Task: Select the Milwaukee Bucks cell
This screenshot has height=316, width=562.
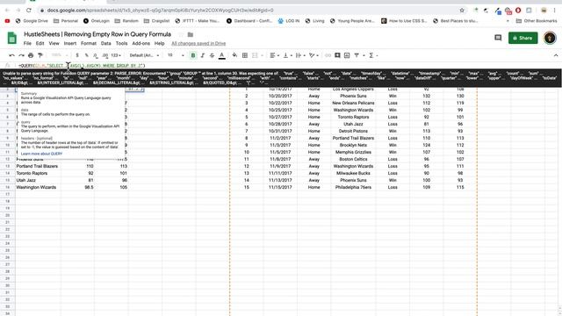Action: pyautogui.click(x=353, y=173)
